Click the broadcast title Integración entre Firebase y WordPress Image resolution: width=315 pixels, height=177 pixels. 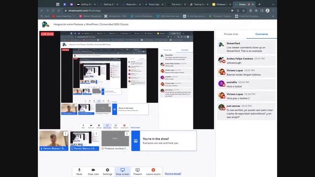pyautogui.click(x=91, y=24)
